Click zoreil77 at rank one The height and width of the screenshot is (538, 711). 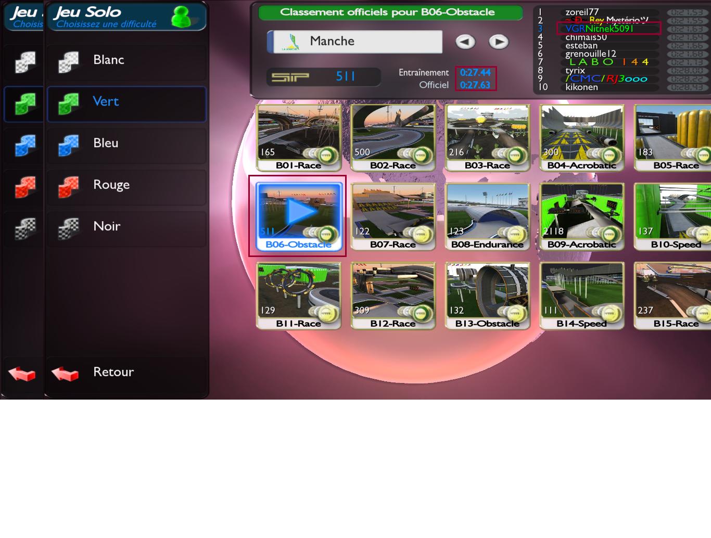(582, 12)
